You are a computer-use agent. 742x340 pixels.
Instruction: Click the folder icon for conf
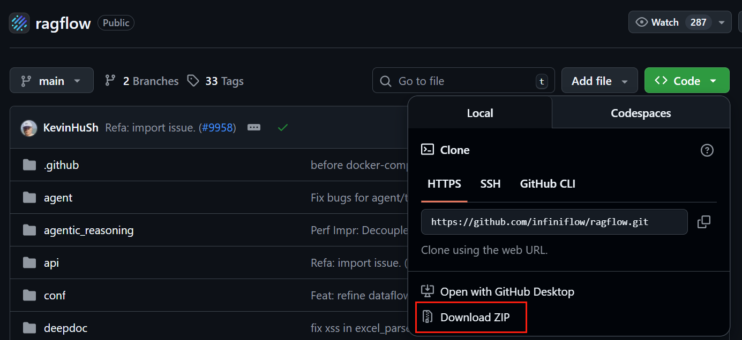coord(29,295)
